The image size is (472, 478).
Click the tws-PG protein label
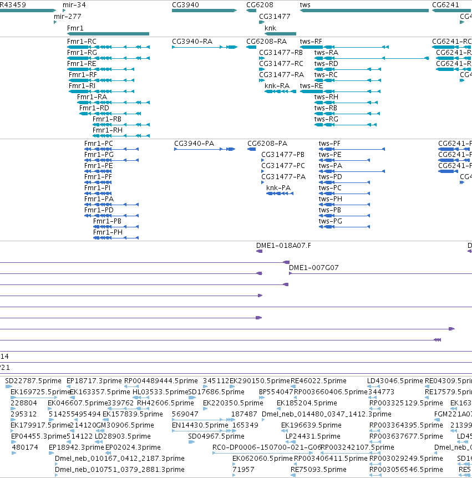[x=331, y=221]
